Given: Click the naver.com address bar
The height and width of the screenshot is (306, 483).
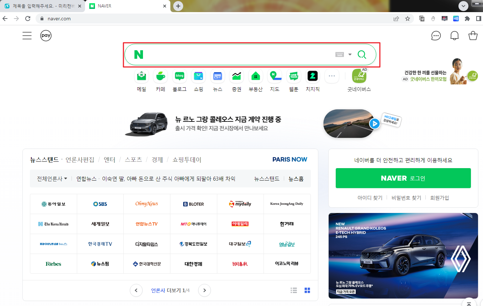Looking at the screenshot, I should (x=224, y=19).
